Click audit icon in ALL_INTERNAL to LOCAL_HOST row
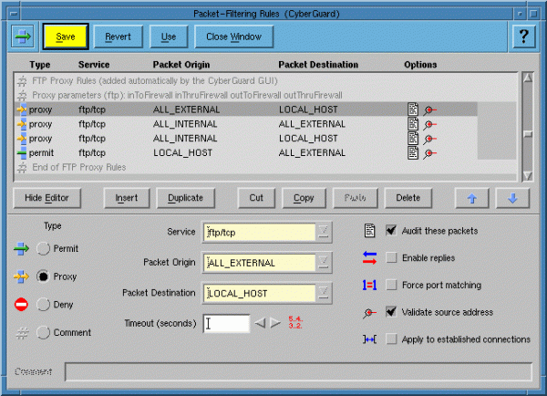Viewport: 547px width, 396px height. point(413,138)
